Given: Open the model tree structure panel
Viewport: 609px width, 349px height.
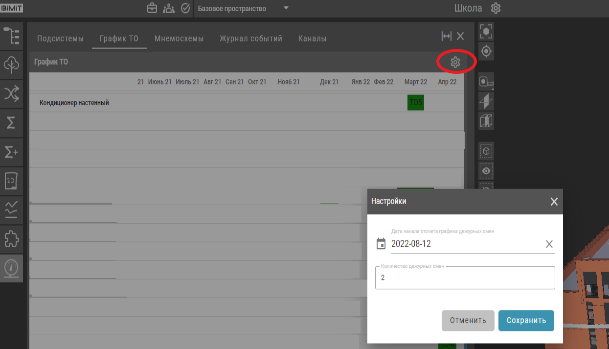Looking at the screenshot, I should [x=11, y=36].
